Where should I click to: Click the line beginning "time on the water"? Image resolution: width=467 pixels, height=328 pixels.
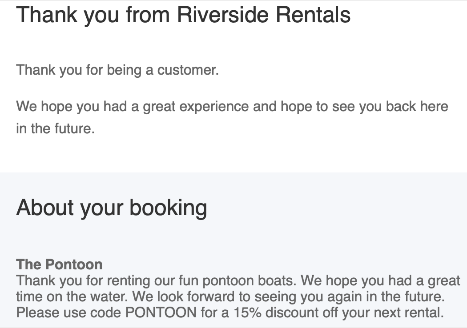pos(230,297)
